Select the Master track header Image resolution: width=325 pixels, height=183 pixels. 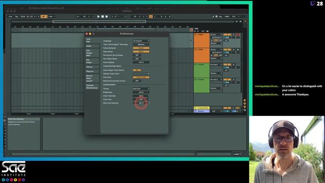[x=202, y=111]
